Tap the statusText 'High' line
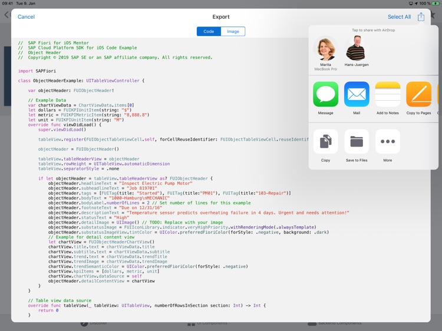Viewport: 442px width, 331px height. pos(89,217)
